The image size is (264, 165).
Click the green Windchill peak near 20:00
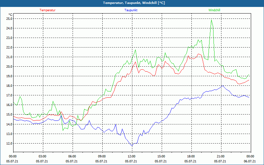(211, 20)
